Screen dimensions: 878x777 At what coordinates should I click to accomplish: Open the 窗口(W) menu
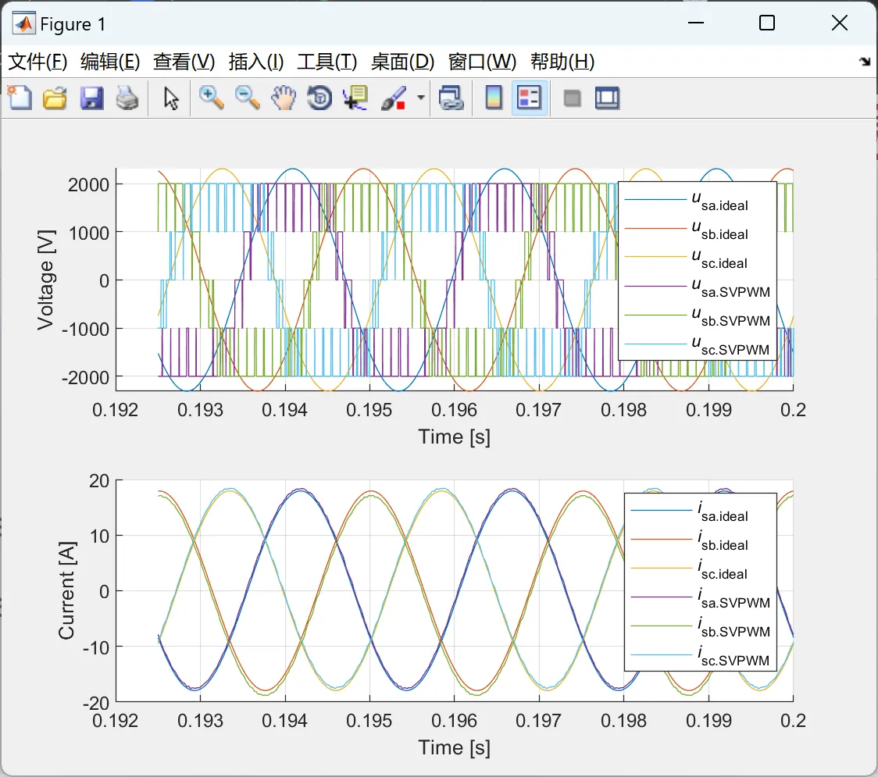click(482, 62)
